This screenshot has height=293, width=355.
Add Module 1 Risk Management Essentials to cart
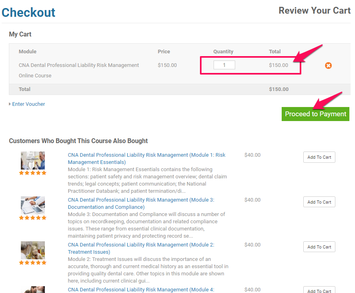319,157
